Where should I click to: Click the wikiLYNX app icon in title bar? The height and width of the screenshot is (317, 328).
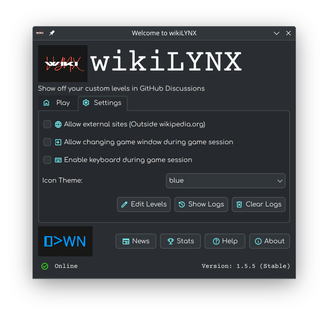[40, 33]
